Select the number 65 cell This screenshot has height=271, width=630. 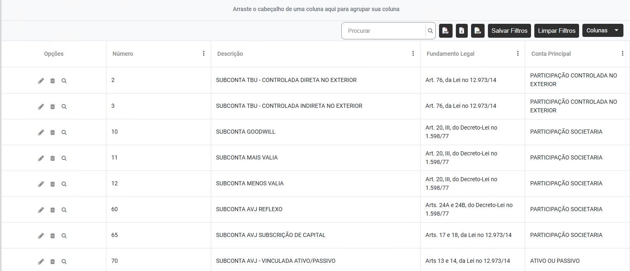159,235
